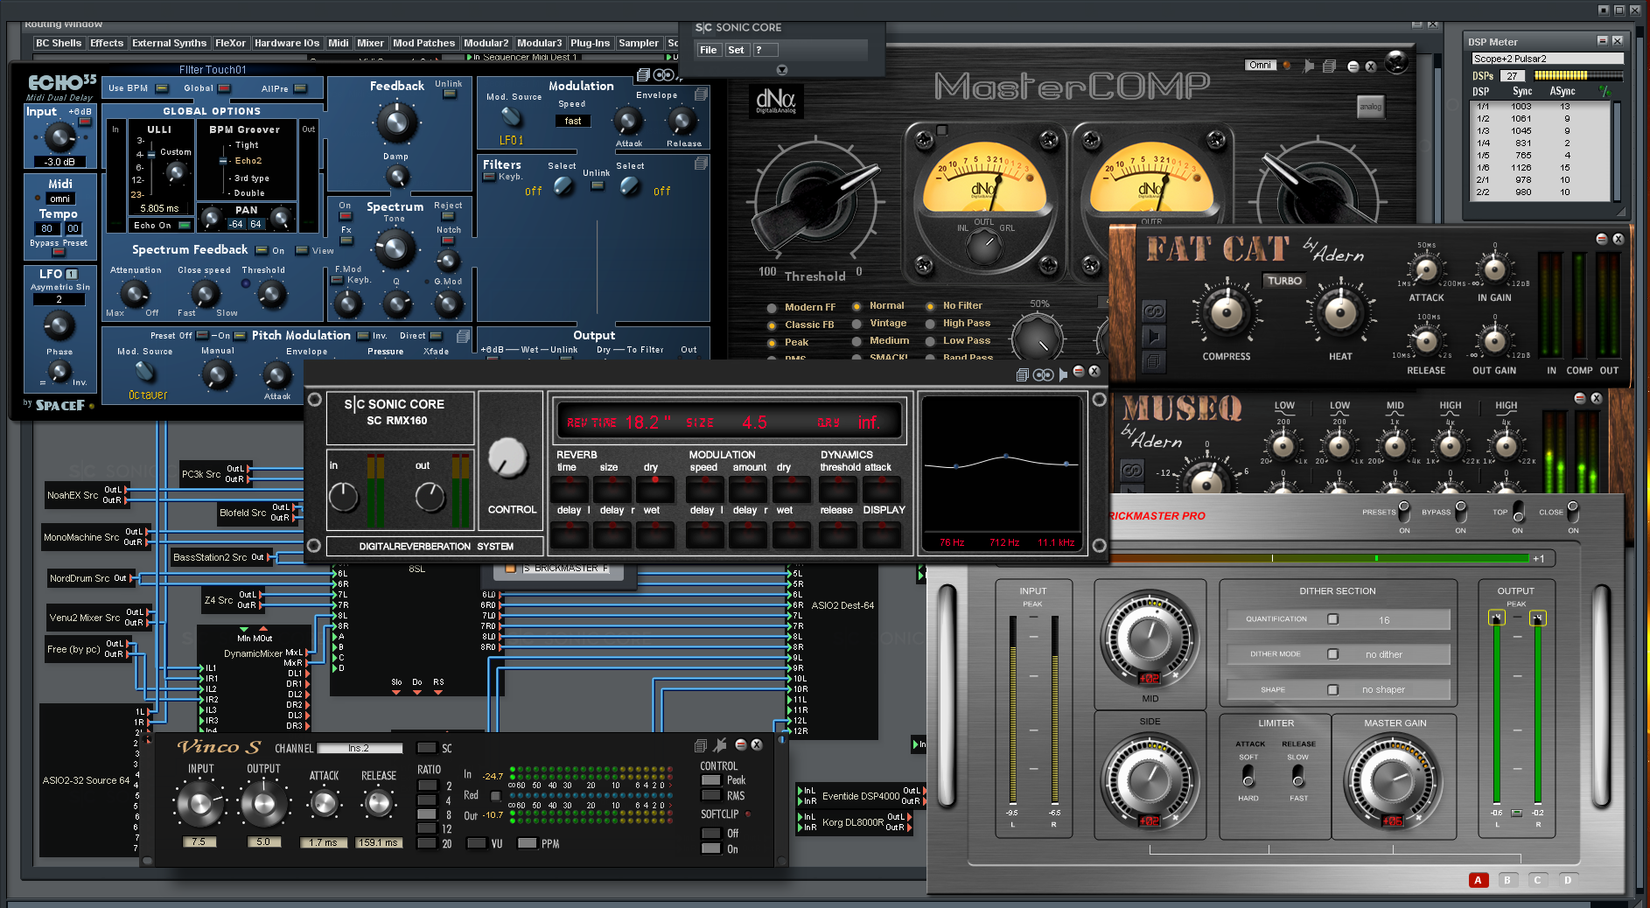Open DSP Meter Scope+2 Pulsar2 selector
This screenshot has height=908, width=1650.
pyautogui.click(x=1547, y=59)
